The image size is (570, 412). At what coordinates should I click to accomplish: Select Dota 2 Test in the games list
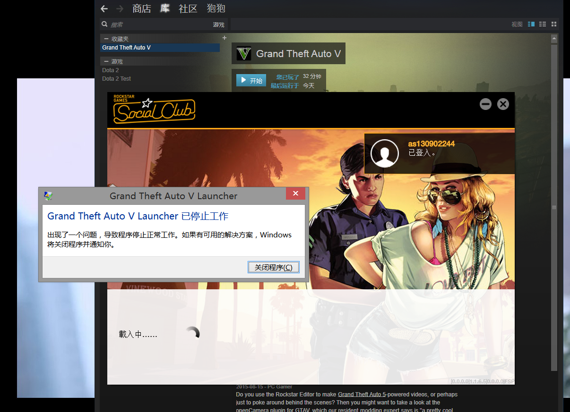coord(117,79)
